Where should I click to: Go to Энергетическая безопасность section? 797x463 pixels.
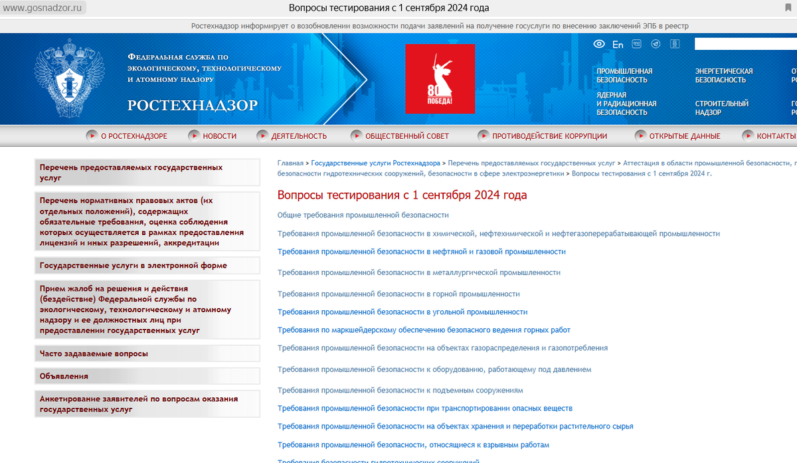coord(724,76)
